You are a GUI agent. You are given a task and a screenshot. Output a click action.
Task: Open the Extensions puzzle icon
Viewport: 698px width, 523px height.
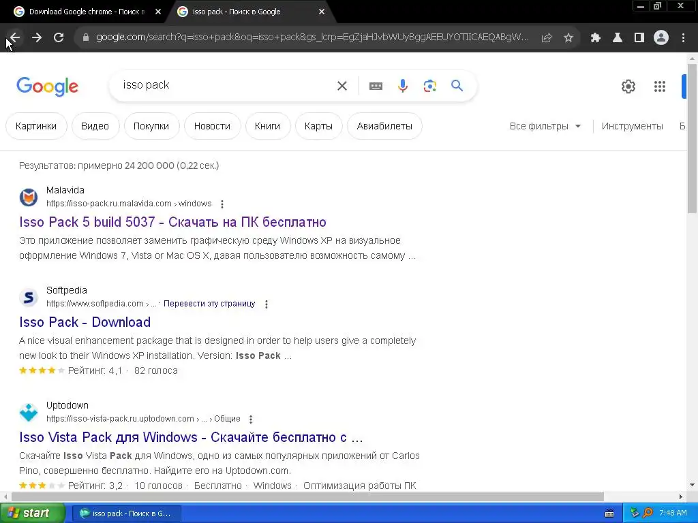pos(595,38)
